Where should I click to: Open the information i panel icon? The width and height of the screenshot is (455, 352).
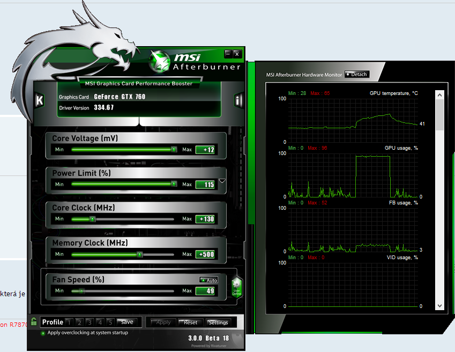tap(239, 100)
